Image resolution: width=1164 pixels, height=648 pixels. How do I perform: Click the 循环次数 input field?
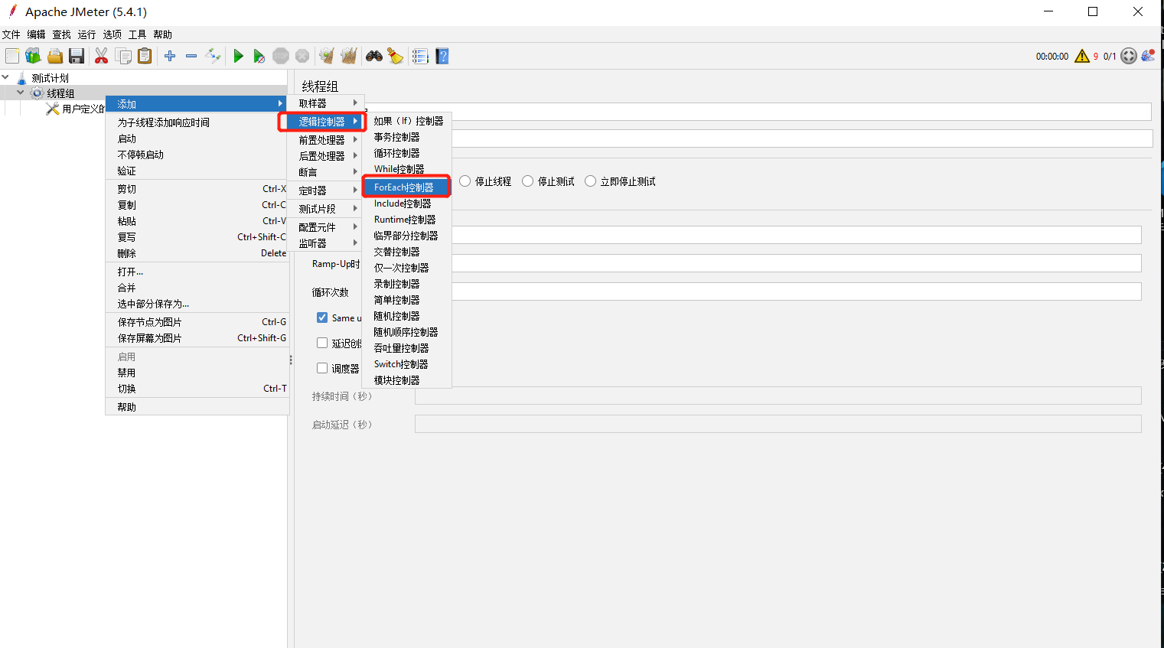pos(797,291)
